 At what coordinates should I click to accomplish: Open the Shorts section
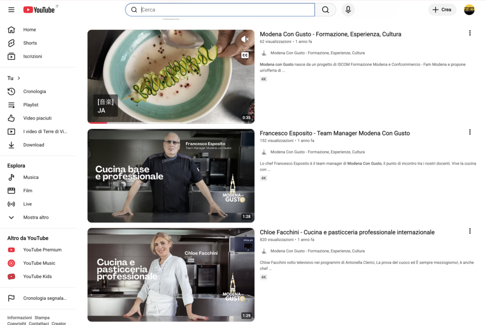(x=30, y=43)
